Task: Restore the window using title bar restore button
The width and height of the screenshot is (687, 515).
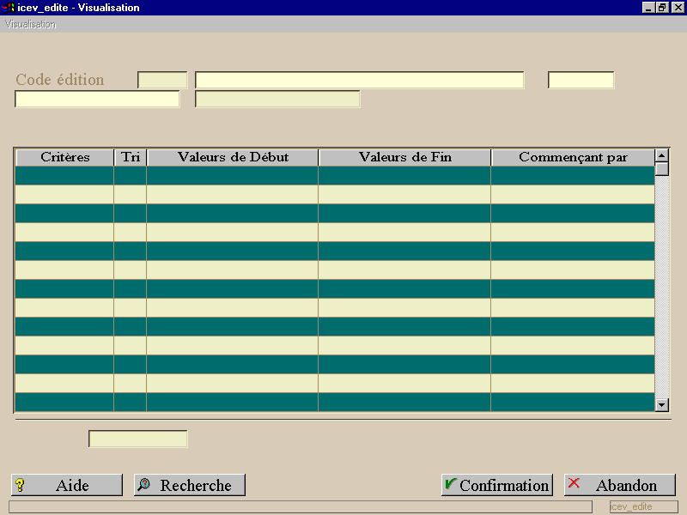Action: 662,8
